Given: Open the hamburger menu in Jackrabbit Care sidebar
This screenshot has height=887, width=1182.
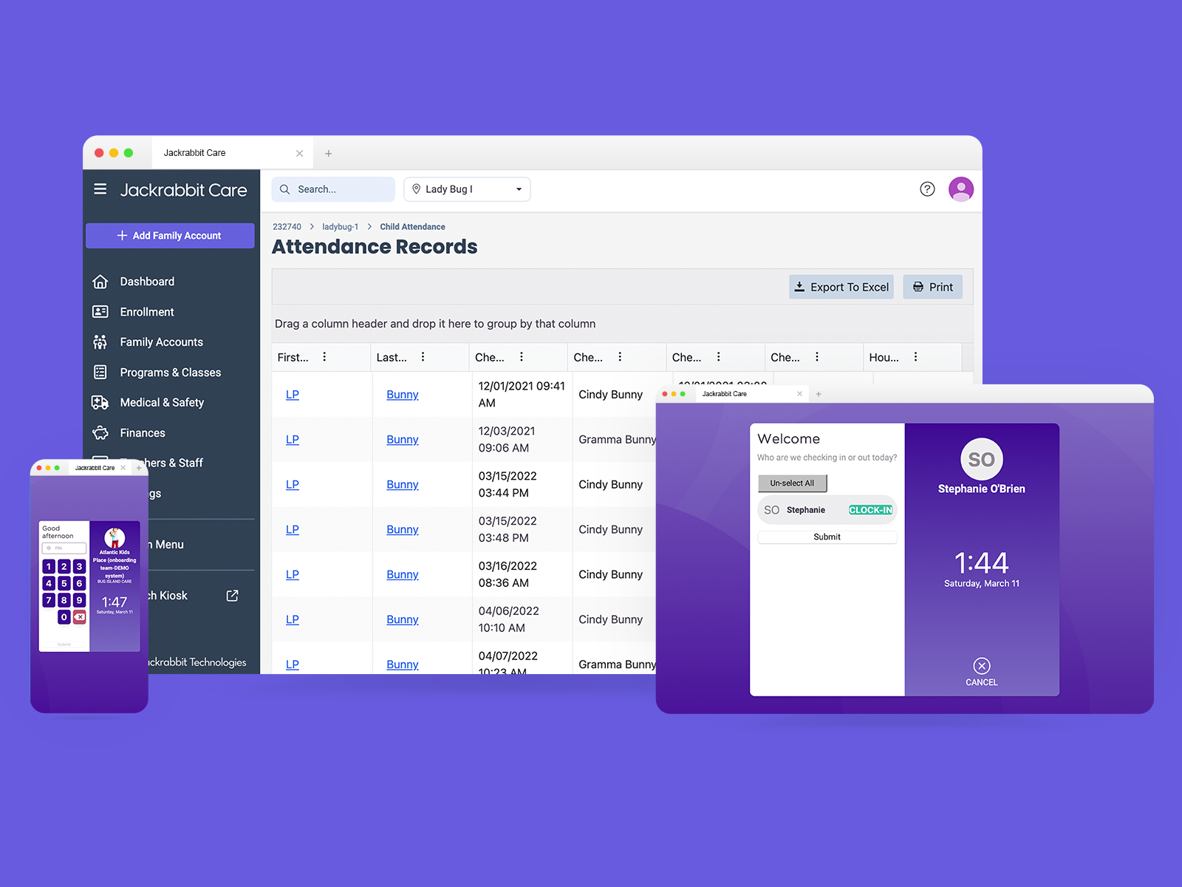Looking at the screenshot, I should pos(100,189).
